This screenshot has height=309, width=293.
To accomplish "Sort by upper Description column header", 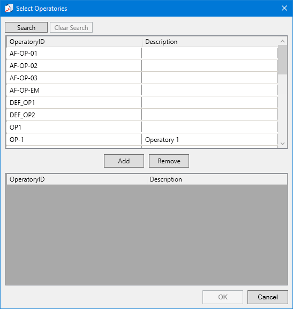I will pos(210,42).
